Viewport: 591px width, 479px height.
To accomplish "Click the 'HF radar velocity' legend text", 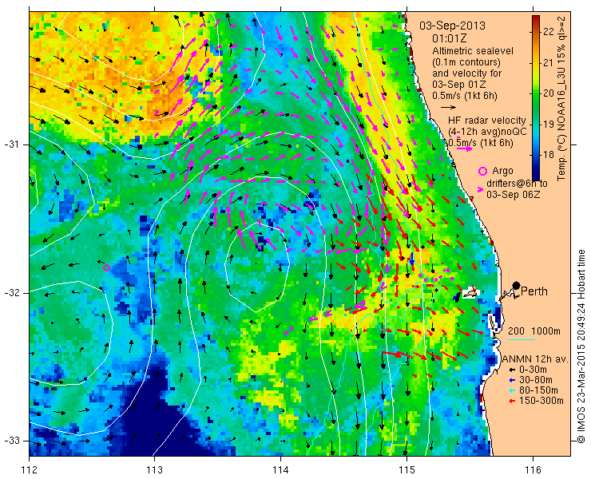I will (x=486, y=121).
